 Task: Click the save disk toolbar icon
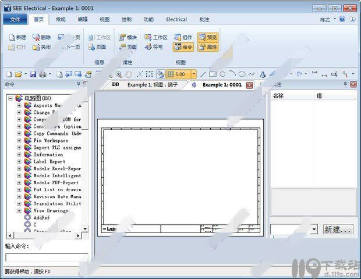tap(33, 74)
